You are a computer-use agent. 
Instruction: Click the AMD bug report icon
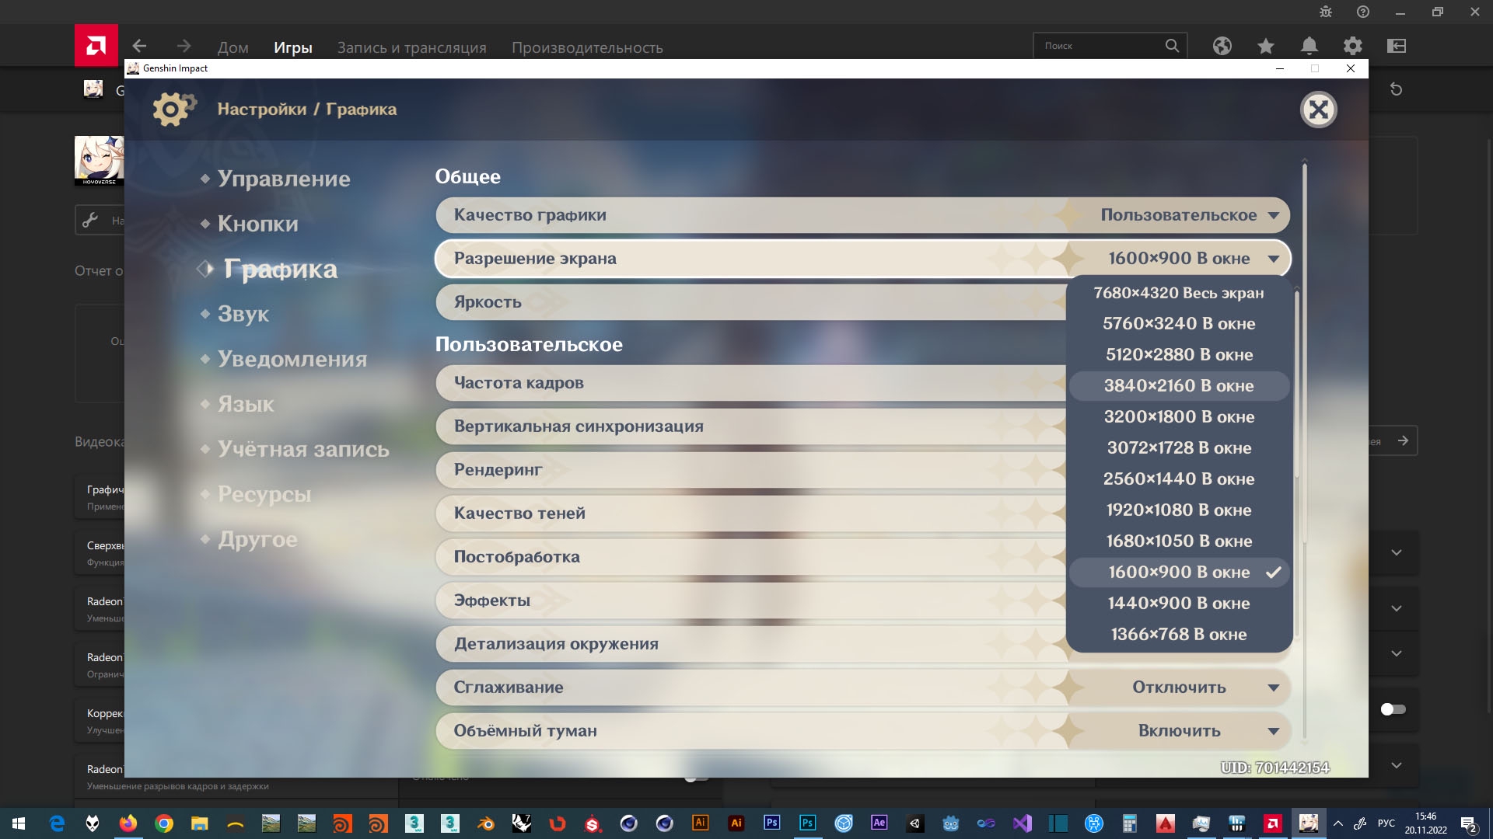1325,12
